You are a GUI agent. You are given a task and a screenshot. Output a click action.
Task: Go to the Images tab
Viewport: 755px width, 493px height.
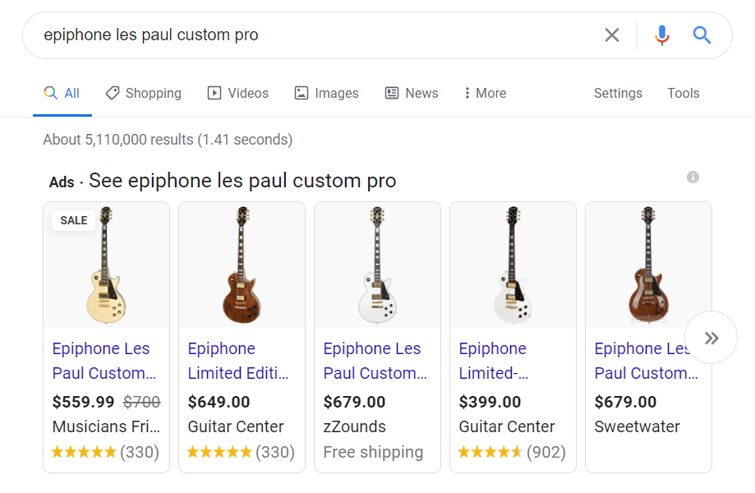tap(327, 94)
